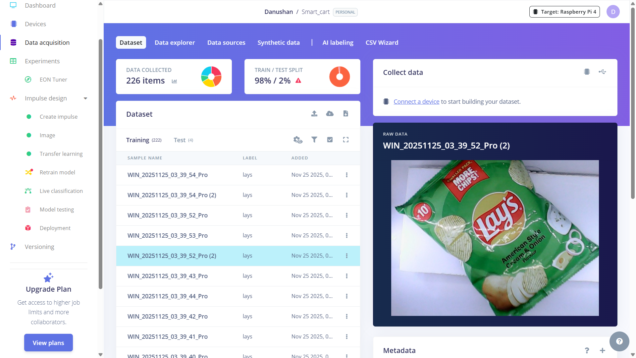Click the USB connect icon in Collect data
Screen dimensions: 636x358
point(602,72)
